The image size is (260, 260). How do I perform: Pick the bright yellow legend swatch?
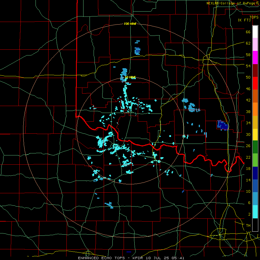click(255, 134)
